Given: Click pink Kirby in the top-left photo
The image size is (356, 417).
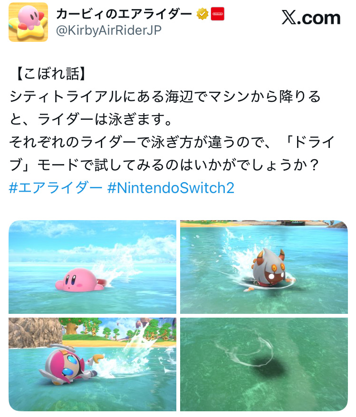Looking at the screenshot, I should 79,280.
